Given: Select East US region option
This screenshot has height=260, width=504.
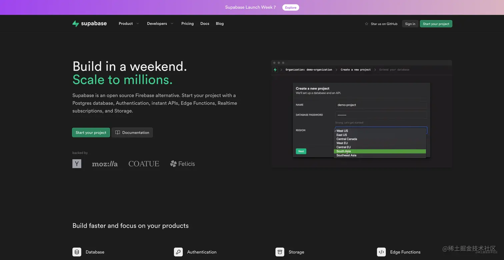Looking at the screenshot, I should click(x=380, y=135).
